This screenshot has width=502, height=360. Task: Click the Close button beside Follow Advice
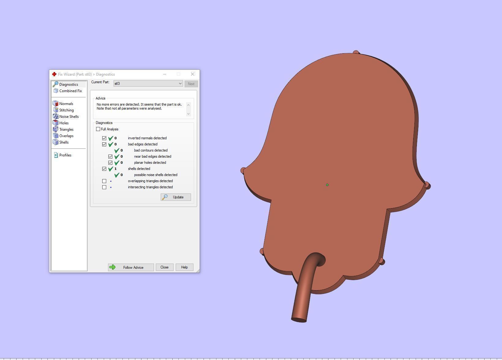164,267
